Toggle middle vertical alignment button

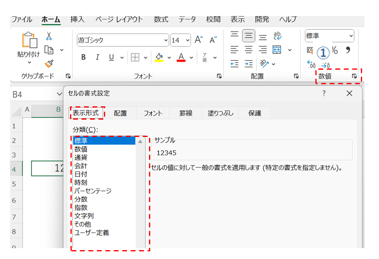249,36
